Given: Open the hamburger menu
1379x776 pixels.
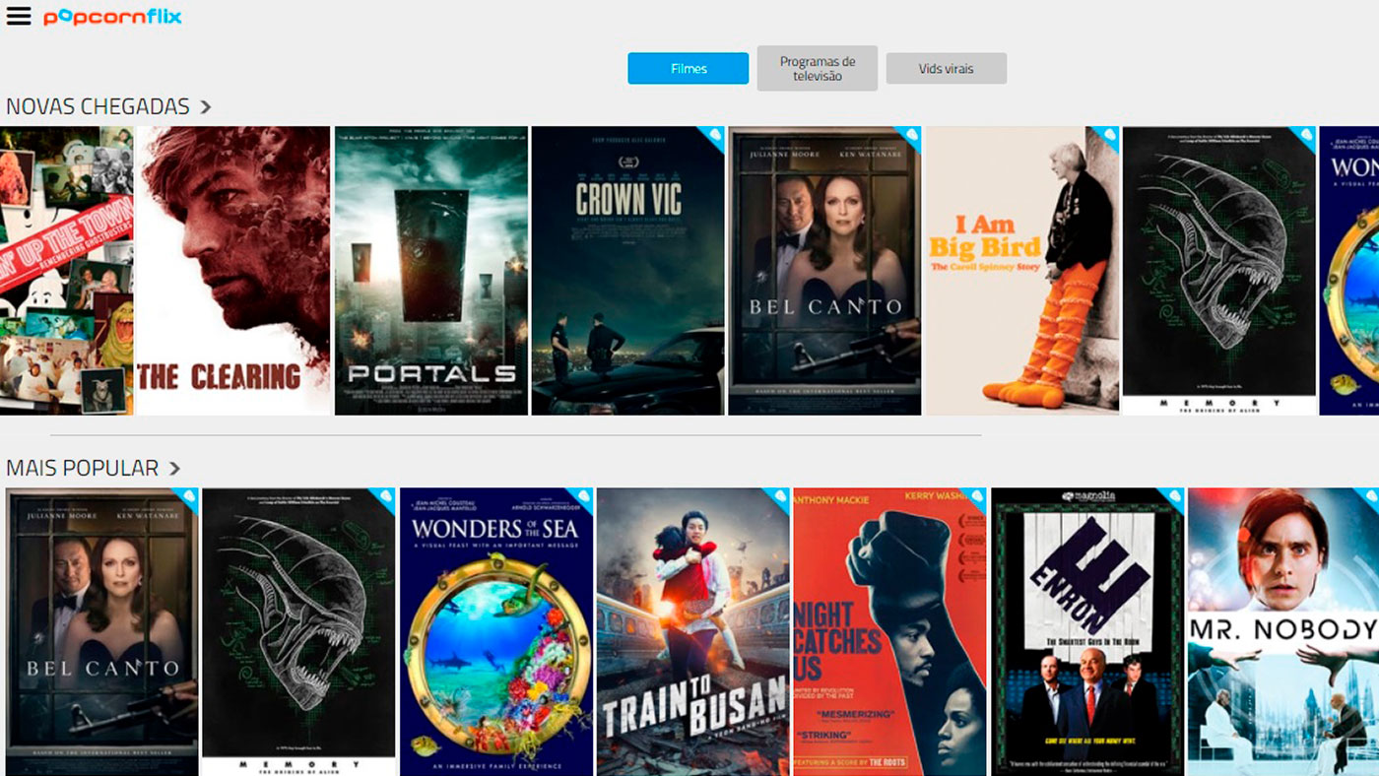Looking at the screenshot, I should 18,17.
